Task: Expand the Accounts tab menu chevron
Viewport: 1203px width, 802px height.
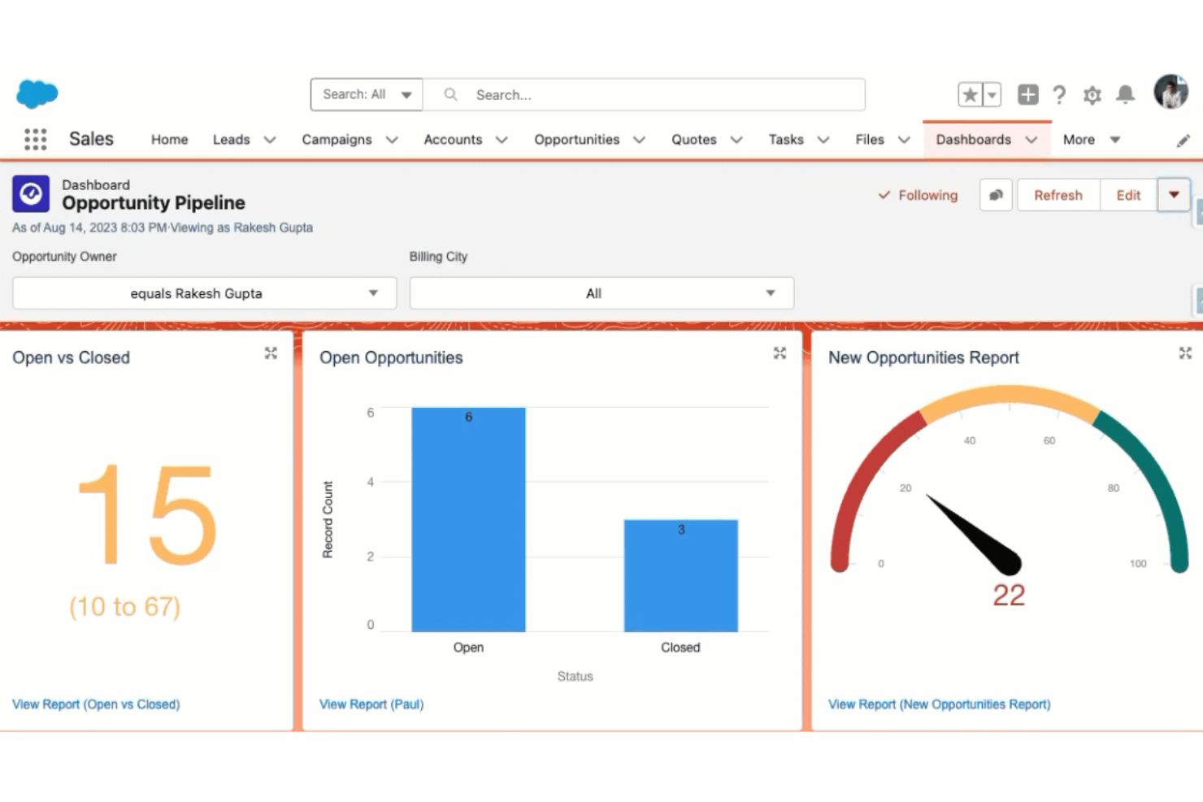Action: click(x=502, y=140)
